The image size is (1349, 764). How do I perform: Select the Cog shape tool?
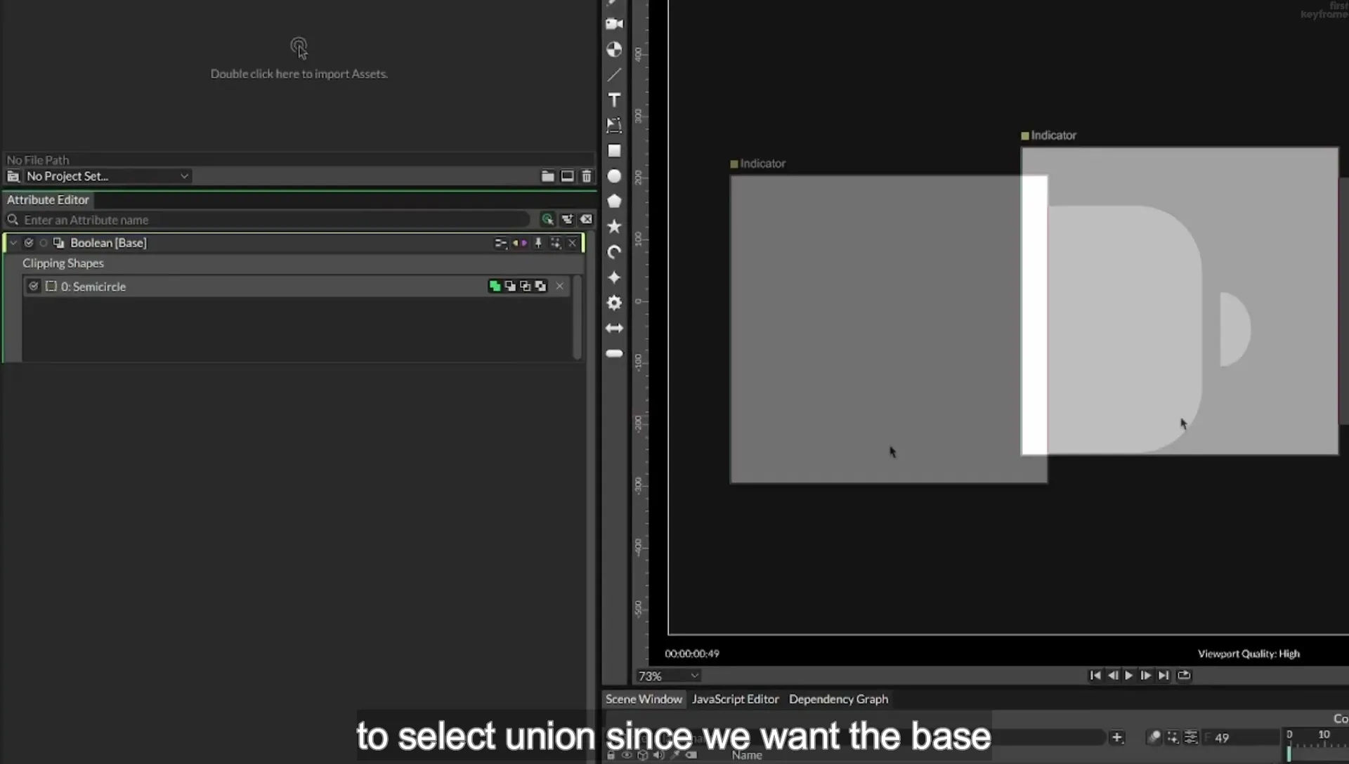point(614,303)
